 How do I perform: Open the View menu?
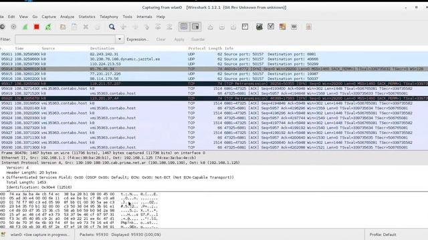23,17
